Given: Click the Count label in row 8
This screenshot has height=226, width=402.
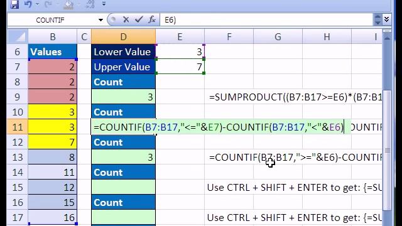Looking at the screenshot, I should tap(123, 82).
